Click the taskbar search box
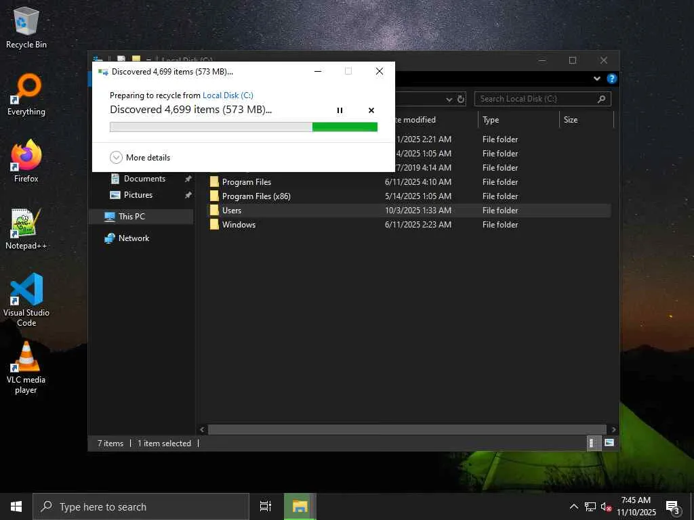This screenshot has height=520, width=694. 141,506
